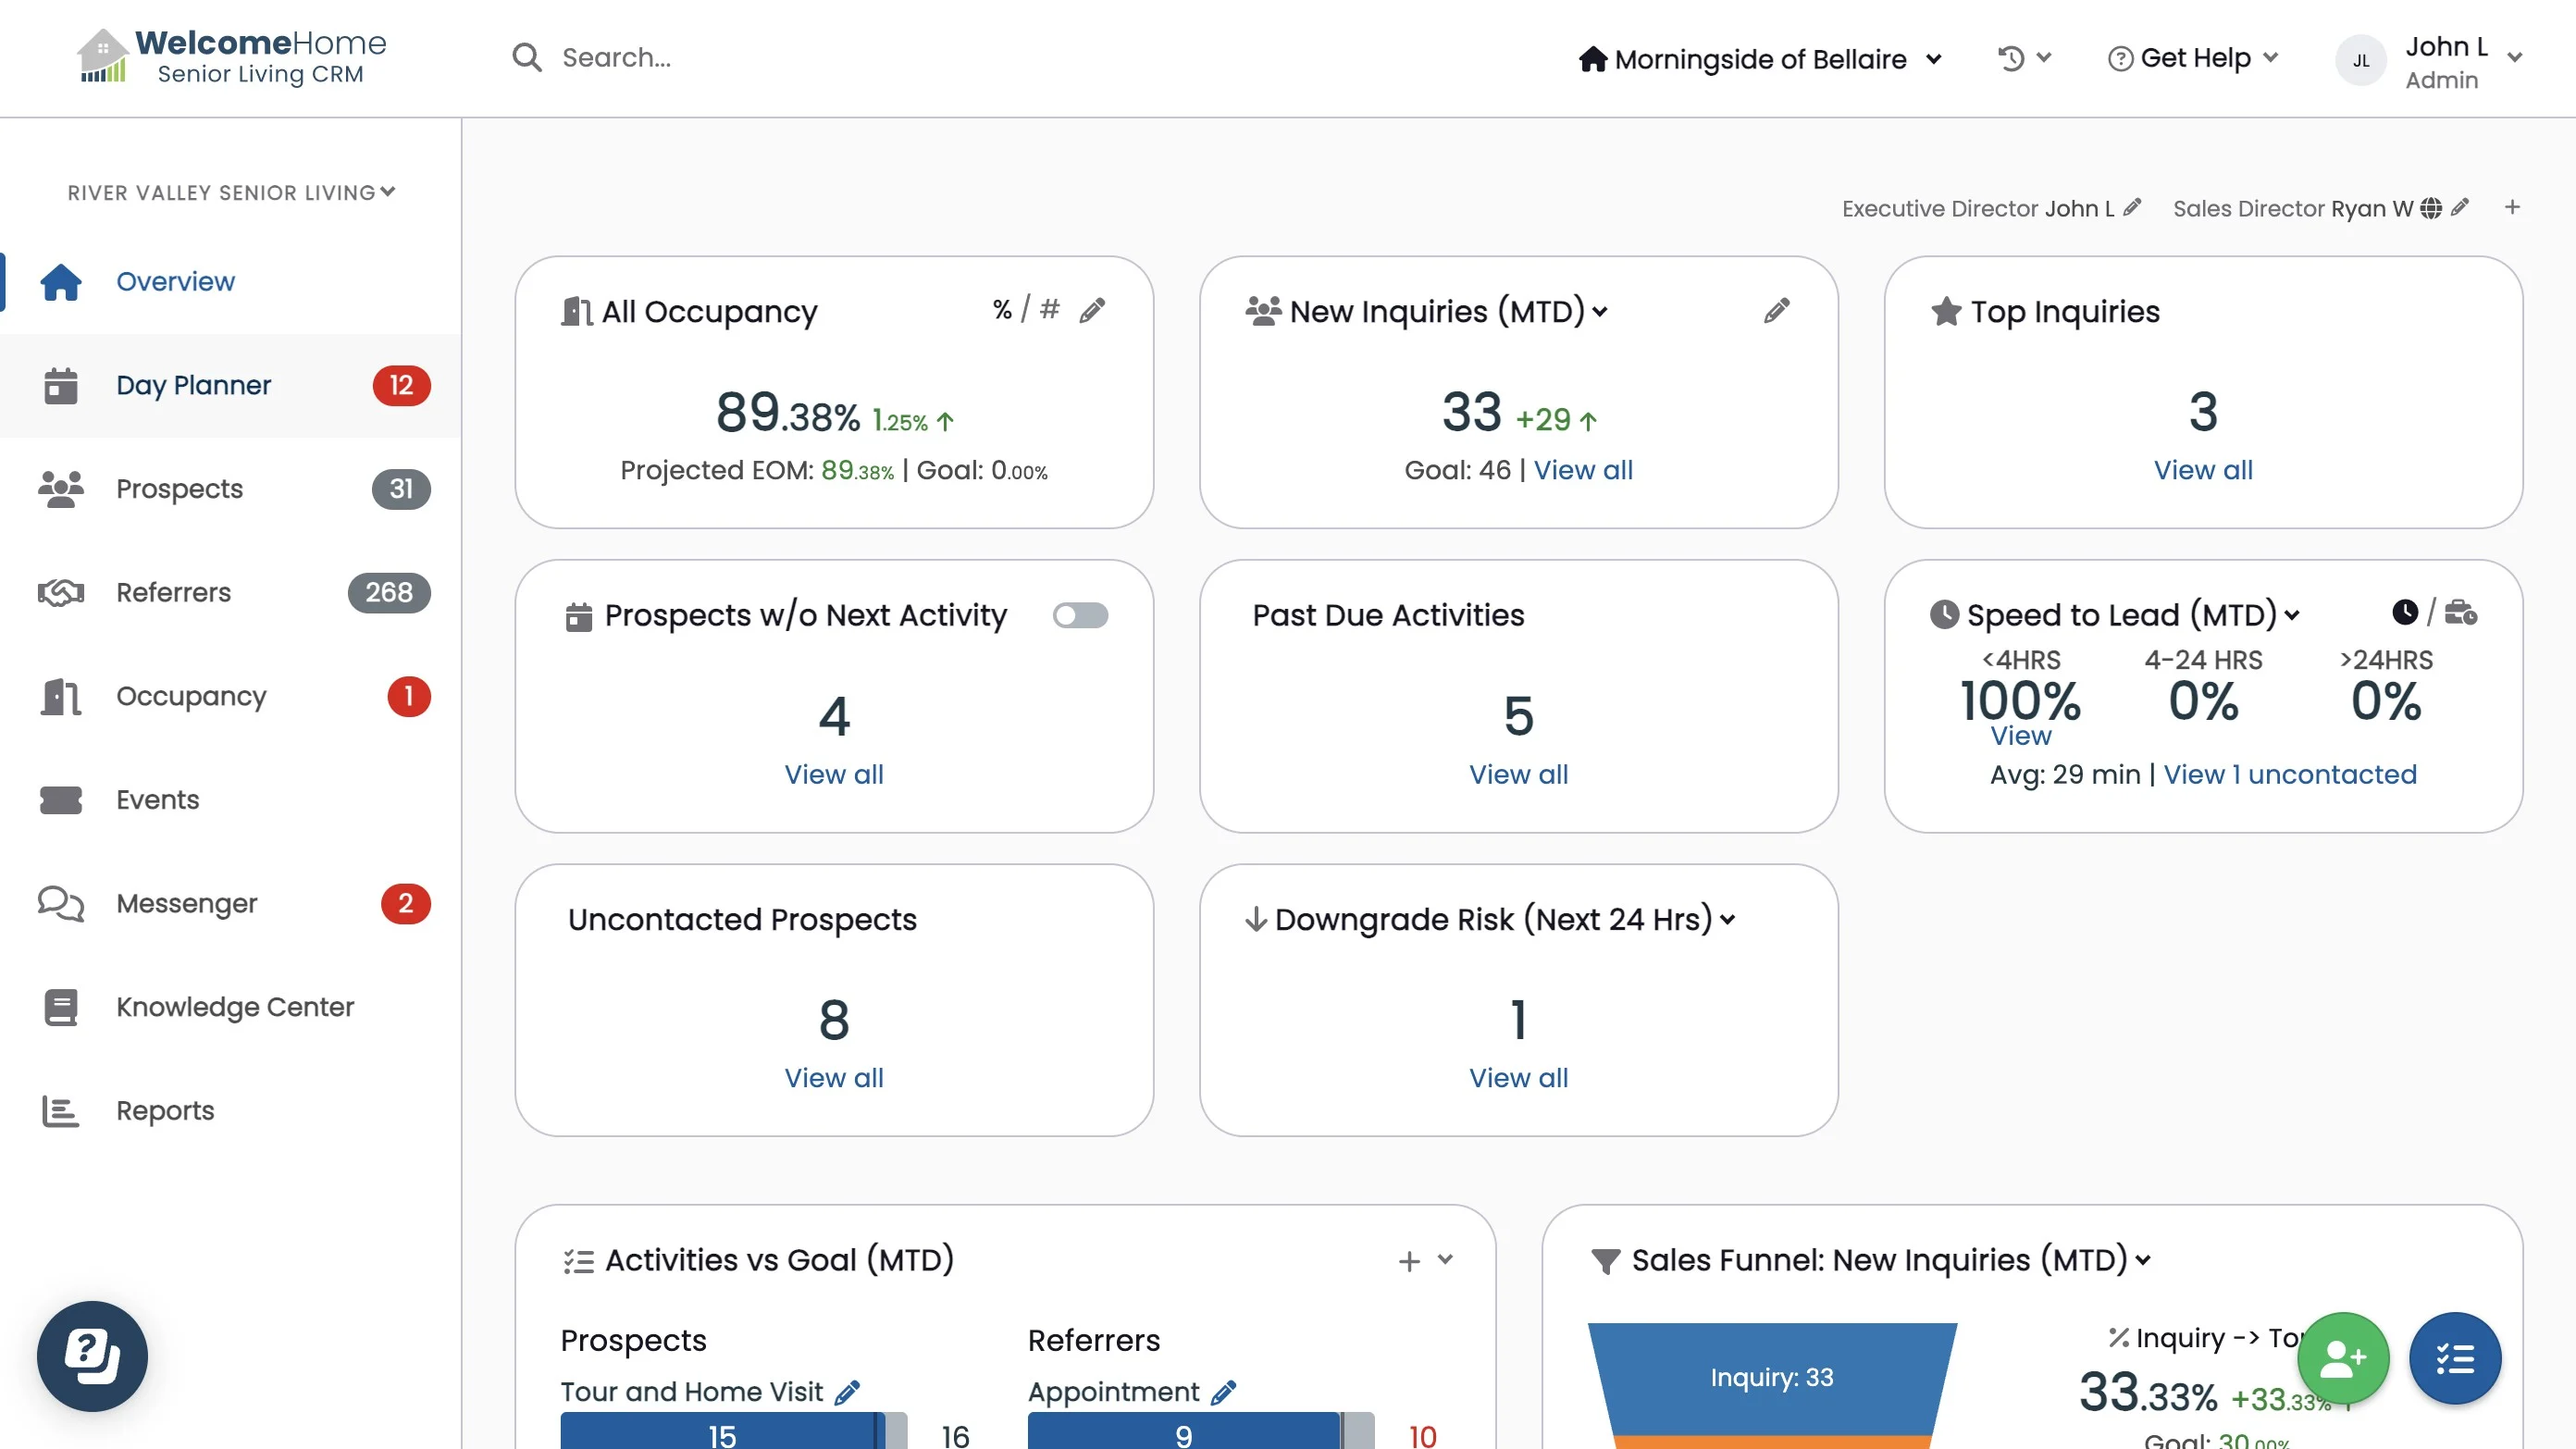
Task: View all Past Due Activities
Action: [1517, 774]
